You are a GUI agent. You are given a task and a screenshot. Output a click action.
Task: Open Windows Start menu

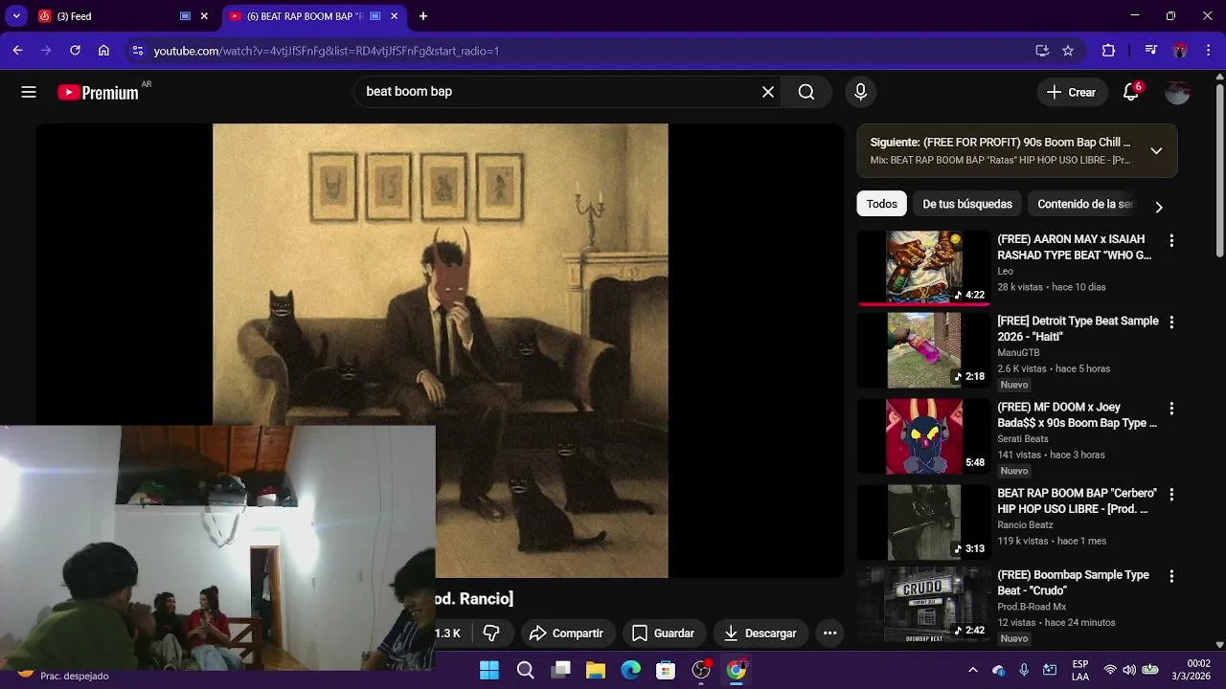click(489, 670)
